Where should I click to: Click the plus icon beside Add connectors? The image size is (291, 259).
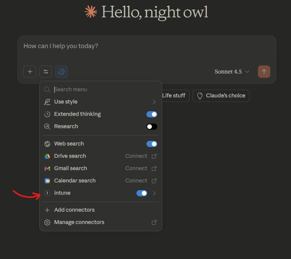coord(47,210)
